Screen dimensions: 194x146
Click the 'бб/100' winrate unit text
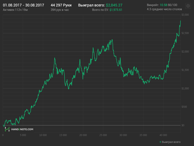tap(173, 5)
